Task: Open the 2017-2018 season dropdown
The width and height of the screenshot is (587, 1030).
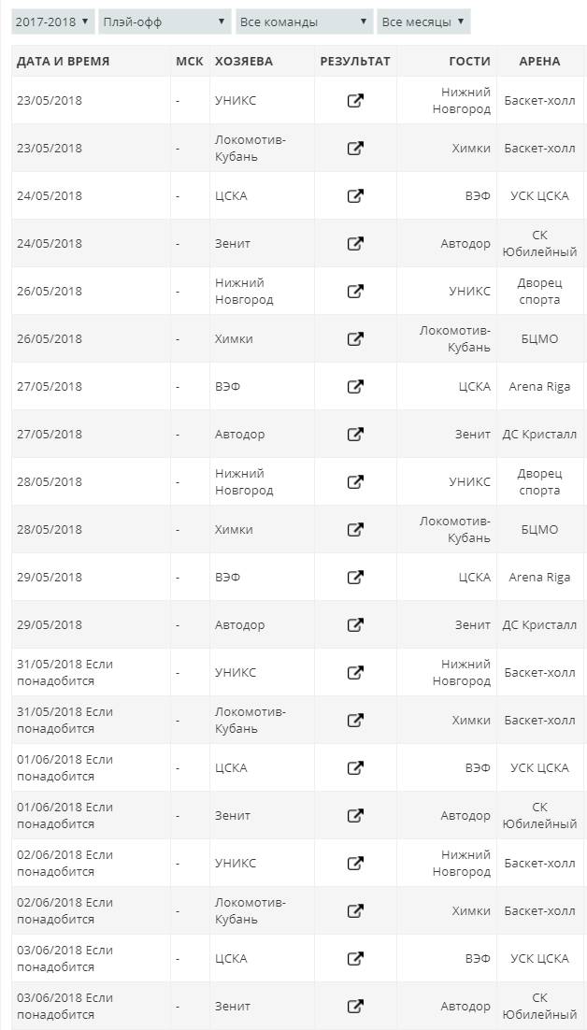Action: click(52, 21)
